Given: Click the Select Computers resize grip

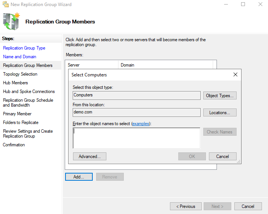Looking at the screenshot, I should pyautogui.click(x=239, y=161).
